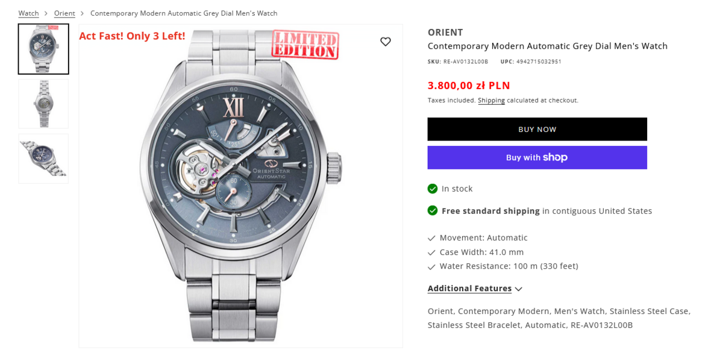Image resolution: width=723 pixels, height=358 pixels.
Task: Click the green free shipping checkmark icon
Action: 433,211
